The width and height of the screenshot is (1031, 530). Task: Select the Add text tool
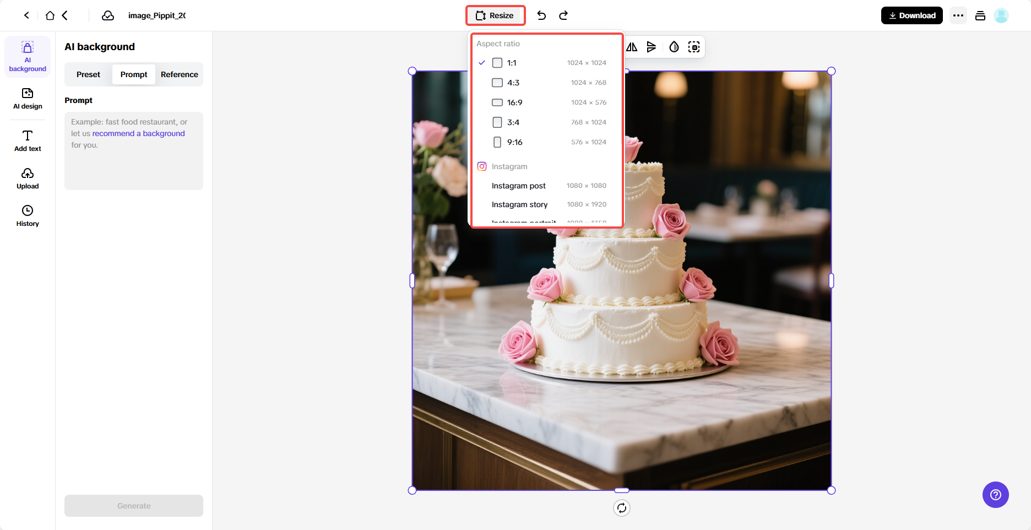click(27, 140)
